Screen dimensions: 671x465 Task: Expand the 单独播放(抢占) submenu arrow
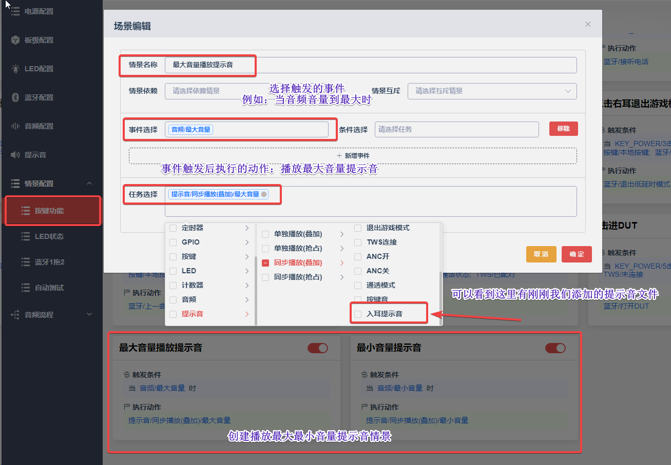pyautogui.click(x=342, y=248)
